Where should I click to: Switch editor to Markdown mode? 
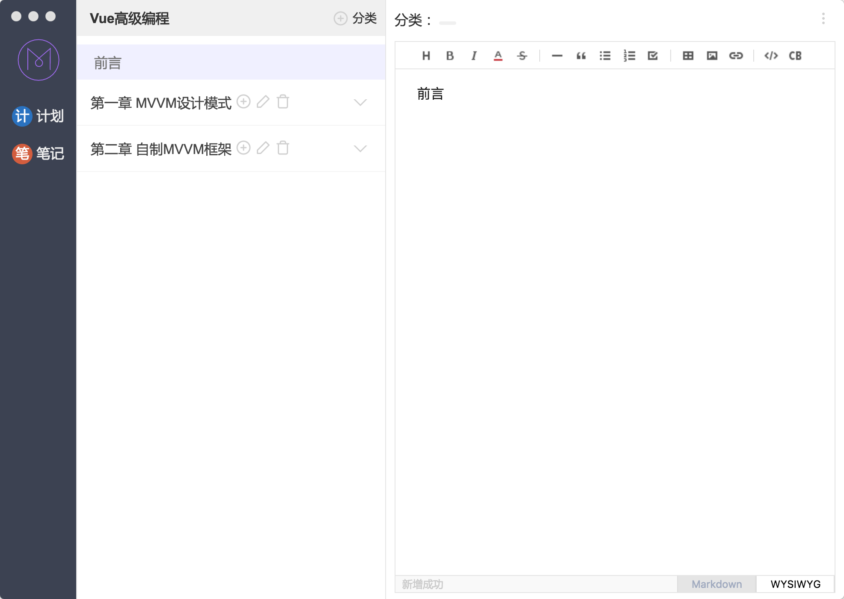pyautogui.click(x=716, y=584)
